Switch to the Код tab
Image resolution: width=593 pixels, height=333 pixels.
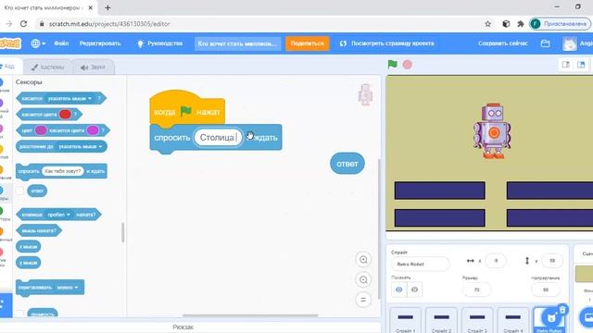[10, 67]
